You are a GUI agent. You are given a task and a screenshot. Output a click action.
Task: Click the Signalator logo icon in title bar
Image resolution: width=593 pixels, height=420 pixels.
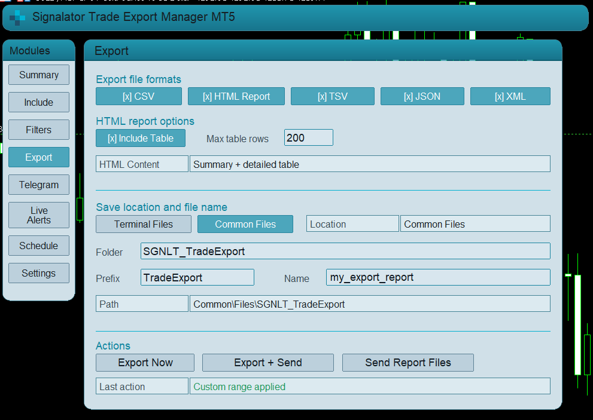(17, 17)
